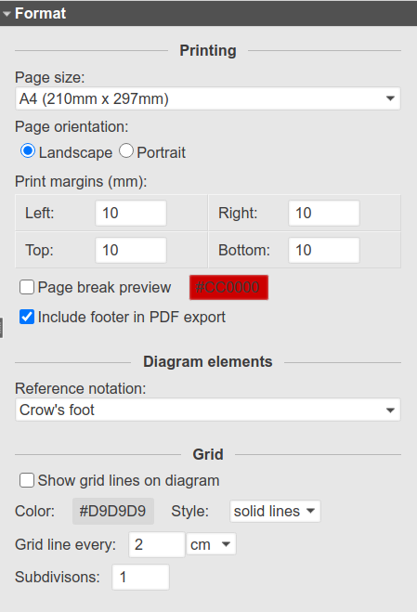Open the Page size dropdown
The image size is (417, 612).
point(208,98)
